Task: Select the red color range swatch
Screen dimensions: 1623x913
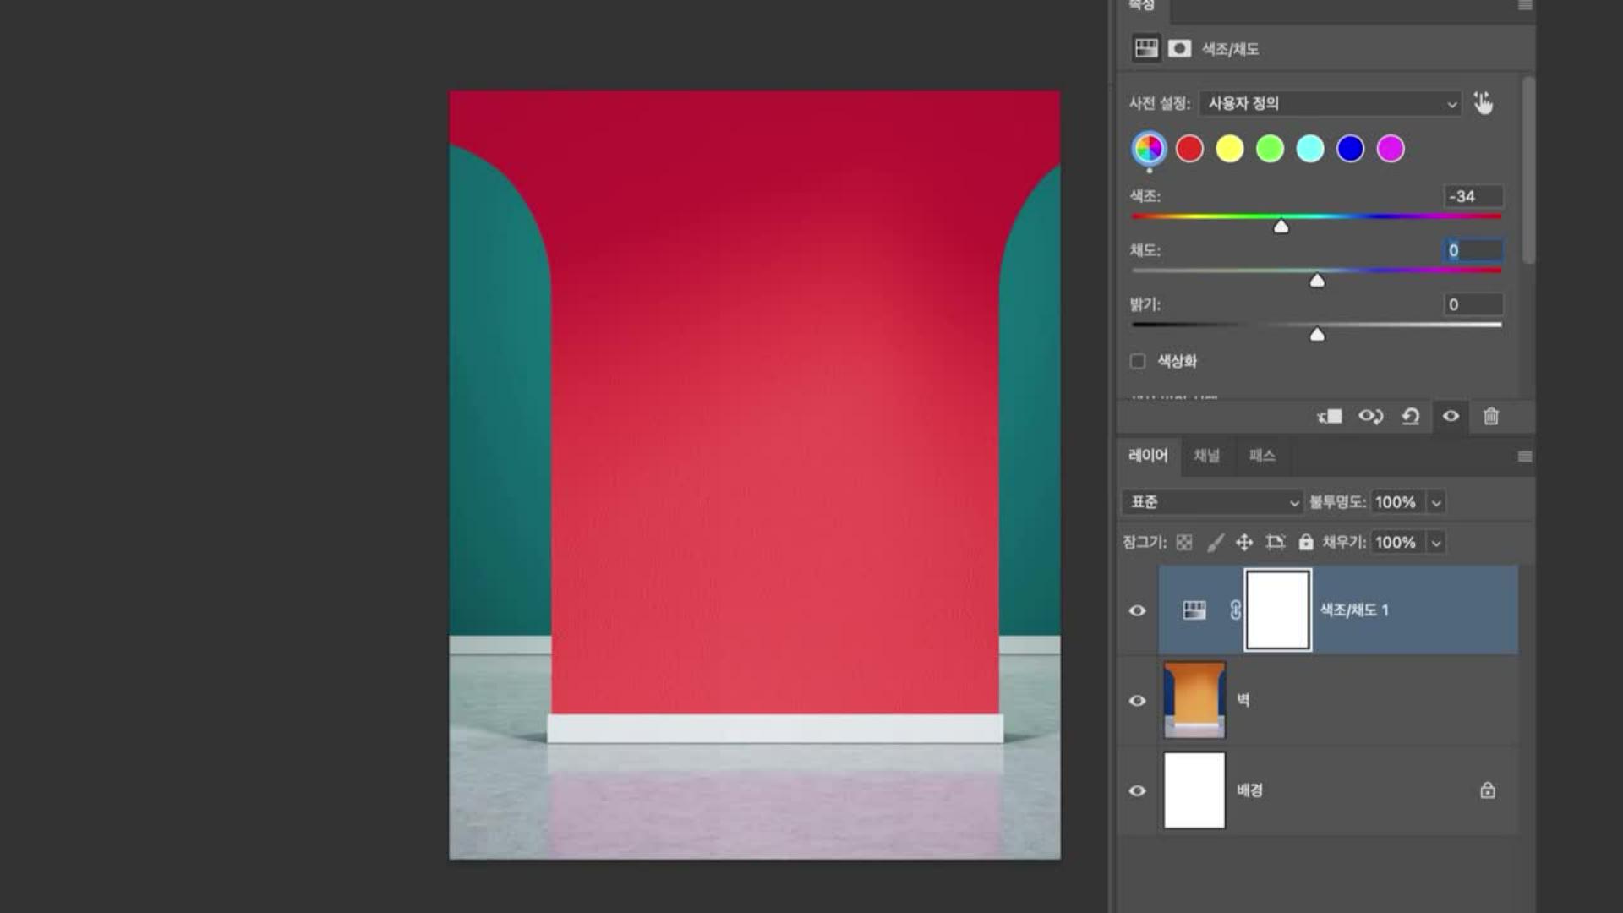Action: click(1189, 149)
